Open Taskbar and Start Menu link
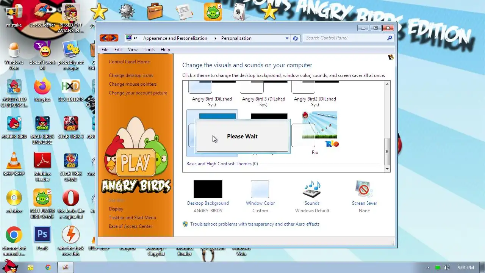The width and height of the screenshot is (485, 273). [x=132, y=218]
